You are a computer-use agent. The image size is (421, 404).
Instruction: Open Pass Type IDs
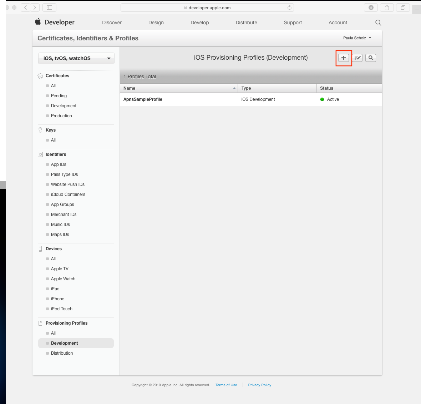[x=64, y=174]
